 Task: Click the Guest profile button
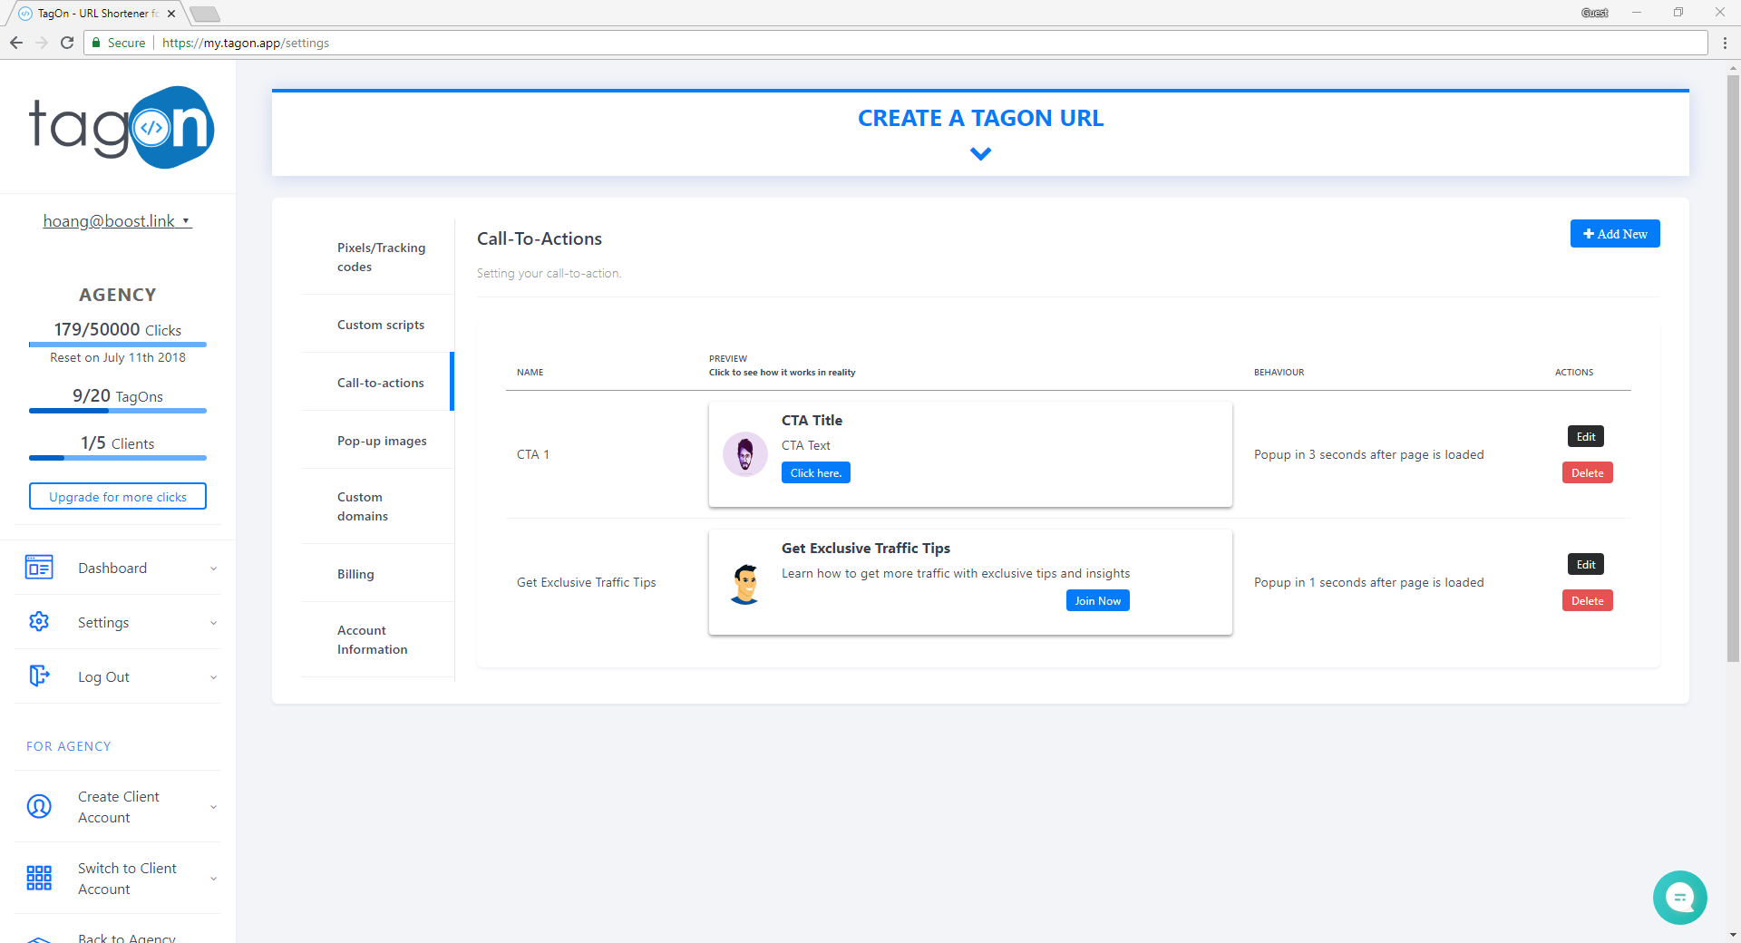pos(1594,13)
